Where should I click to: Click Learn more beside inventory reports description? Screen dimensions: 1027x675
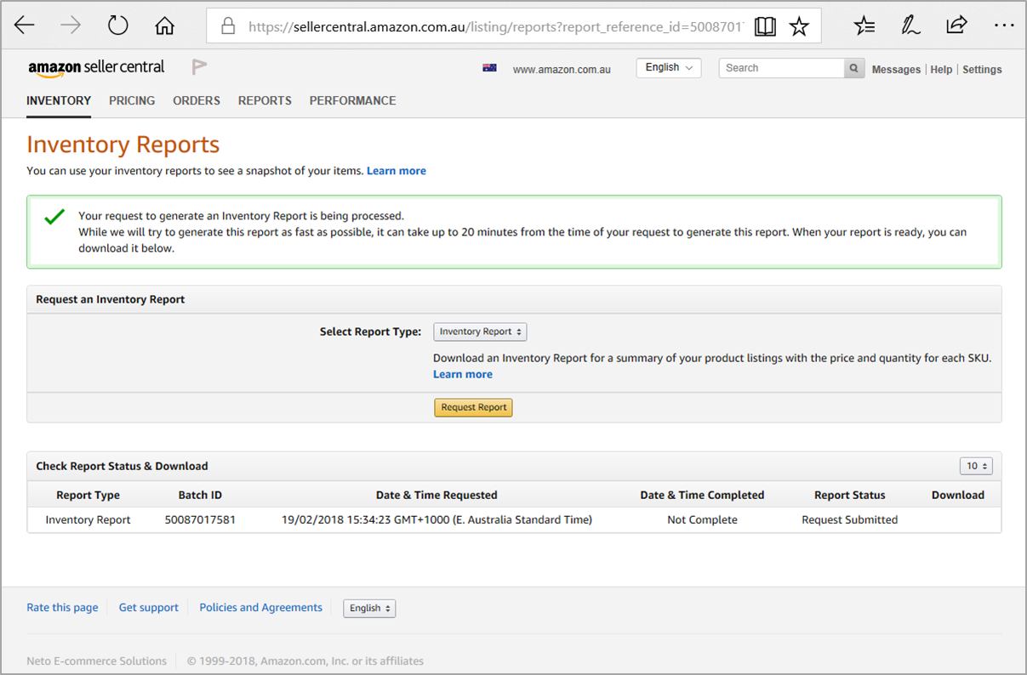pyautogui.click(x=397, y=171)
